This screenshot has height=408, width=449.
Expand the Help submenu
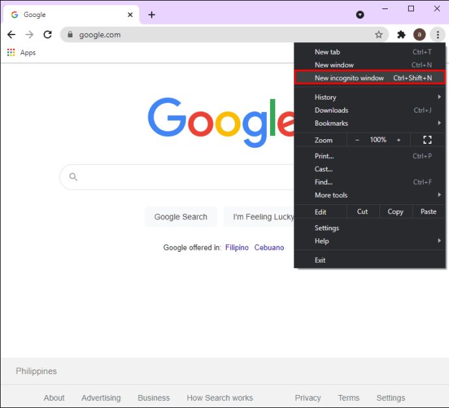click(x=370, y=241)
